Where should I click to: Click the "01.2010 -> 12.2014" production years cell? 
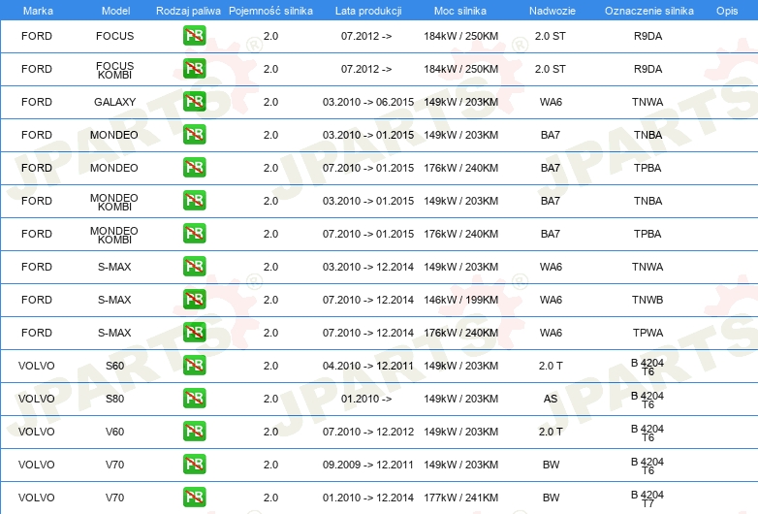[x=368, y=498]
